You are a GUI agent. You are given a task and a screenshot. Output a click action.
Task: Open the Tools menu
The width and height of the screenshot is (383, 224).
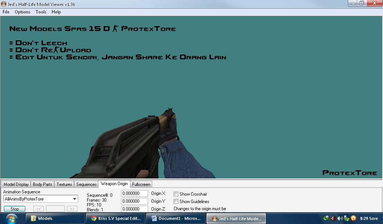[41, 12]
